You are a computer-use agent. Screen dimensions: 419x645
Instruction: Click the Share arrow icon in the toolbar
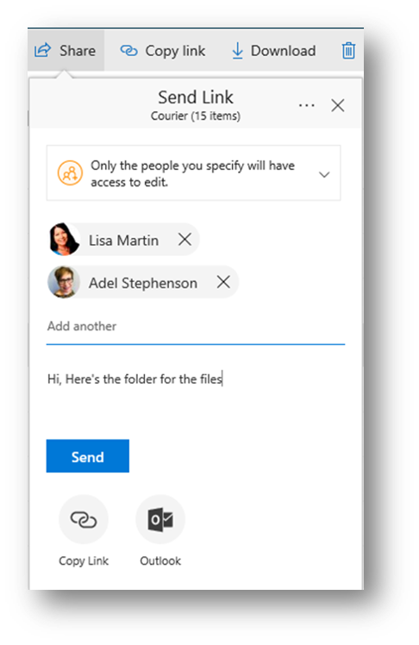point(42,50)
